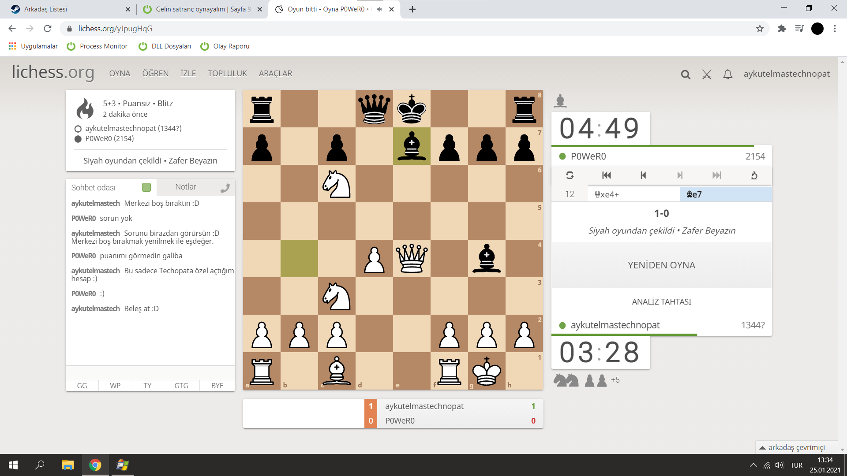Click the GG quick-chat preset
Image resolution: width=847 pixels, height=476 pixels.
pos(82,386)
